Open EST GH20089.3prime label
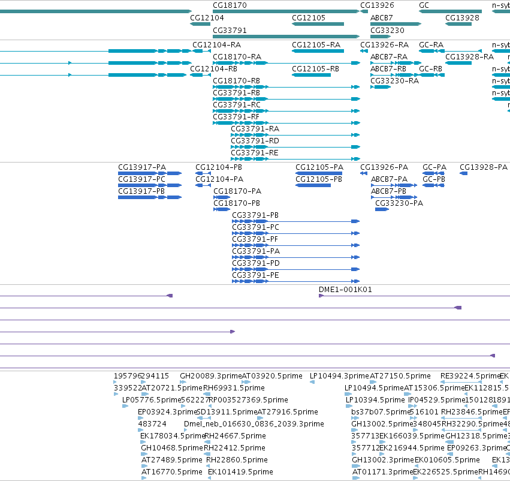 pos(211,376)
